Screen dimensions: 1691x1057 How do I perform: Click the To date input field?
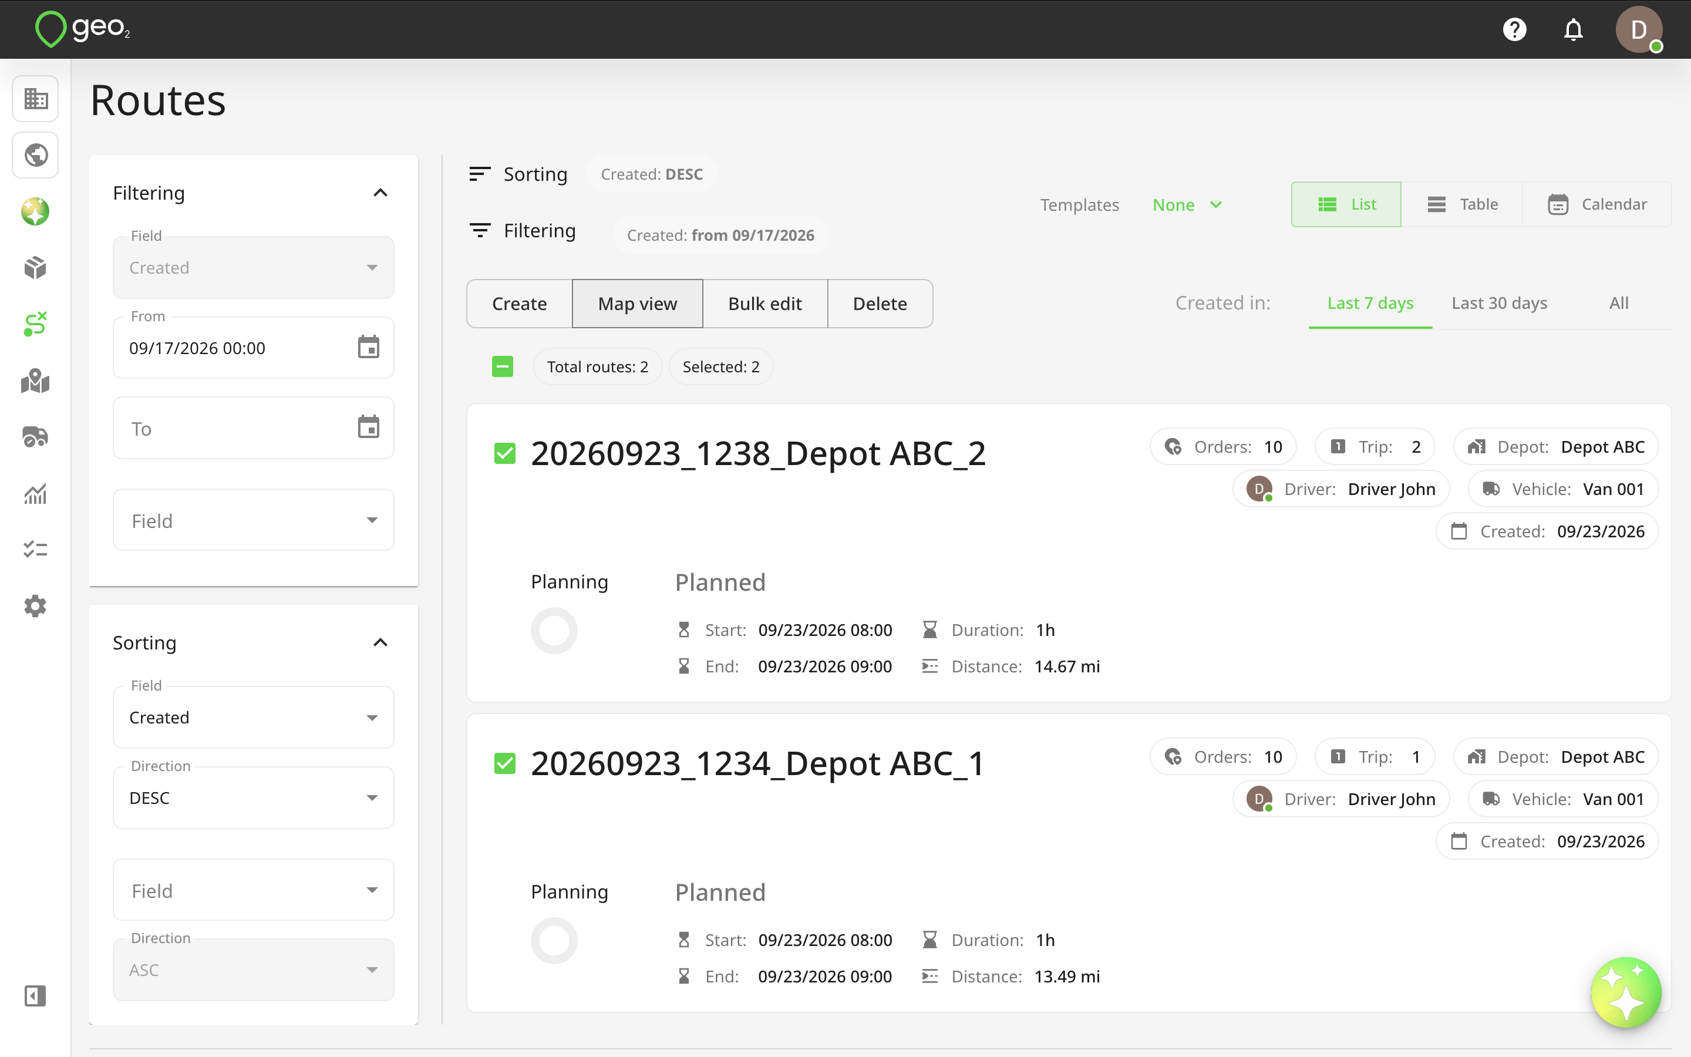pos(254,428)
